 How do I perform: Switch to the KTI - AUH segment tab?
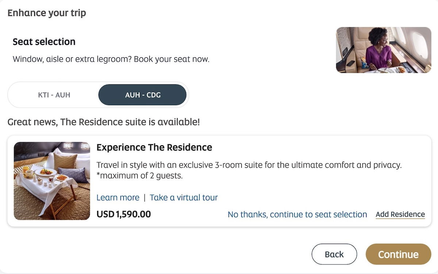pyautogui.click(x=54, y=95)
